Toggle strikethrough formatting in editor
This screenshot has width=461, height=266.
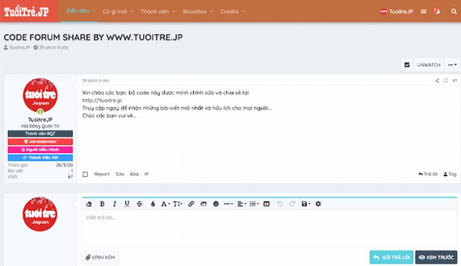140,204
